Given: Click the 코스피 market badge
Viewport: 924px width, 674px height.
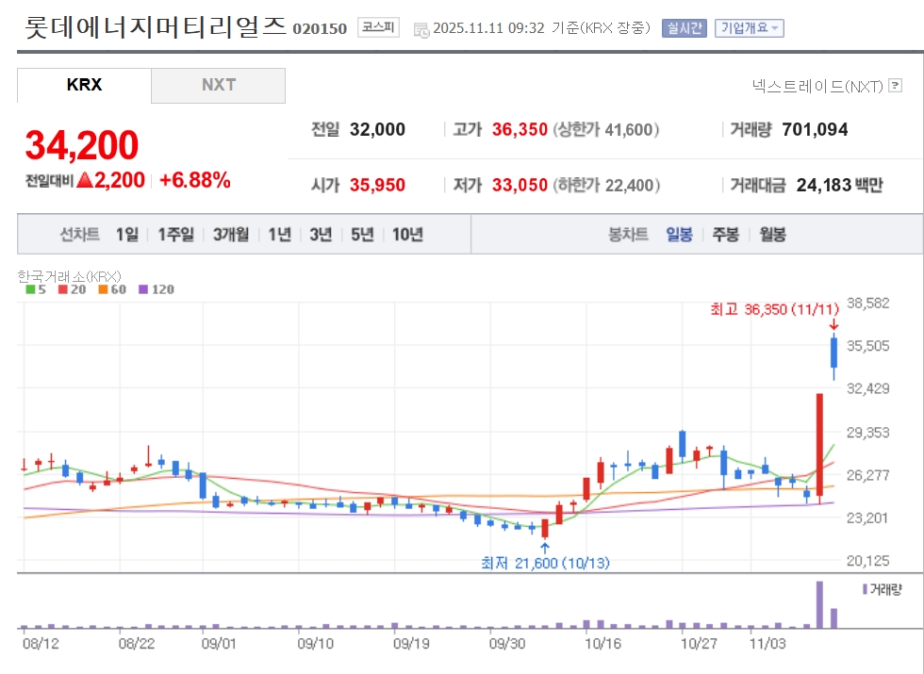Looking at the screenshot, I should [x=378, y=27].
